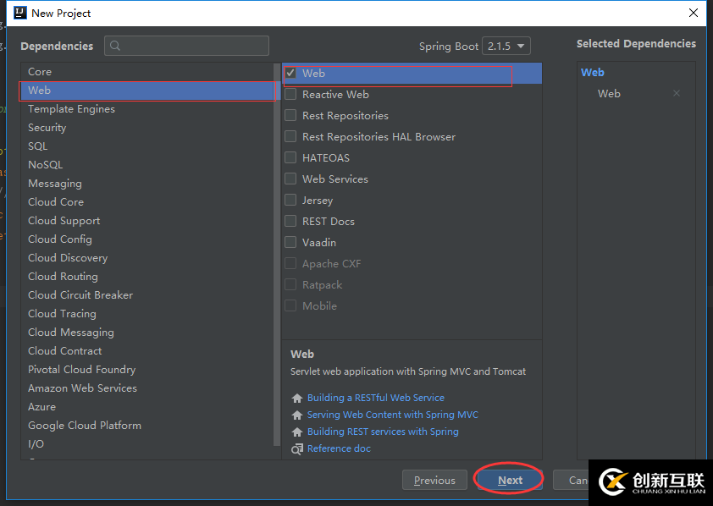
Task: Open Building a RESTful Web Service link
Action: pyautogui.click(x=375, y=398)
